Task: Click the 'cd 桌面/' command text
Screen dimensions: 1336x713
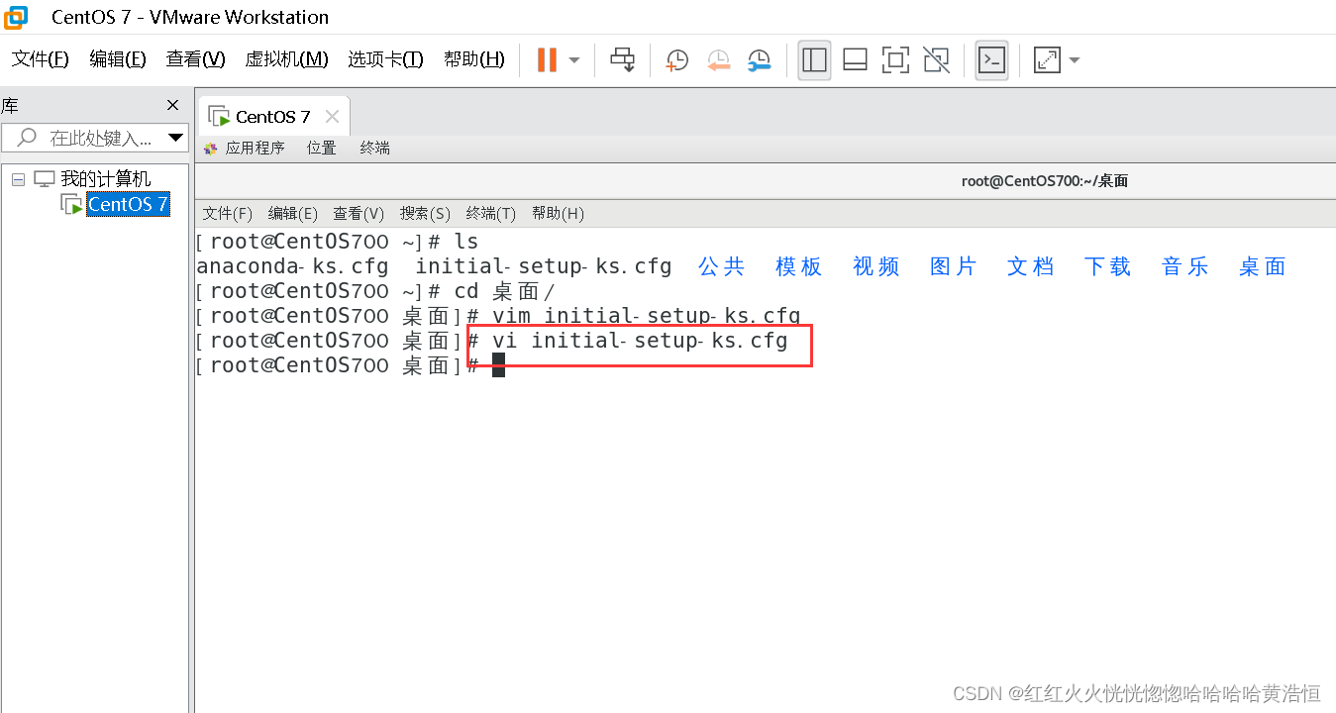Action: (x=505, y=291)
